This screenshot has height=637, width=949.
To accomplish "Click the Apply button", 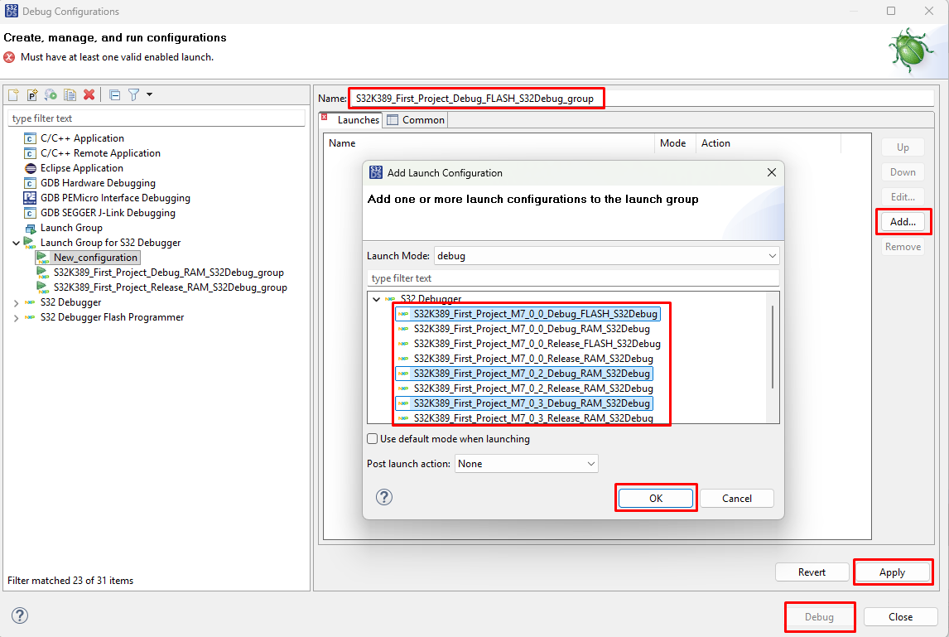I will coord(892,572).
